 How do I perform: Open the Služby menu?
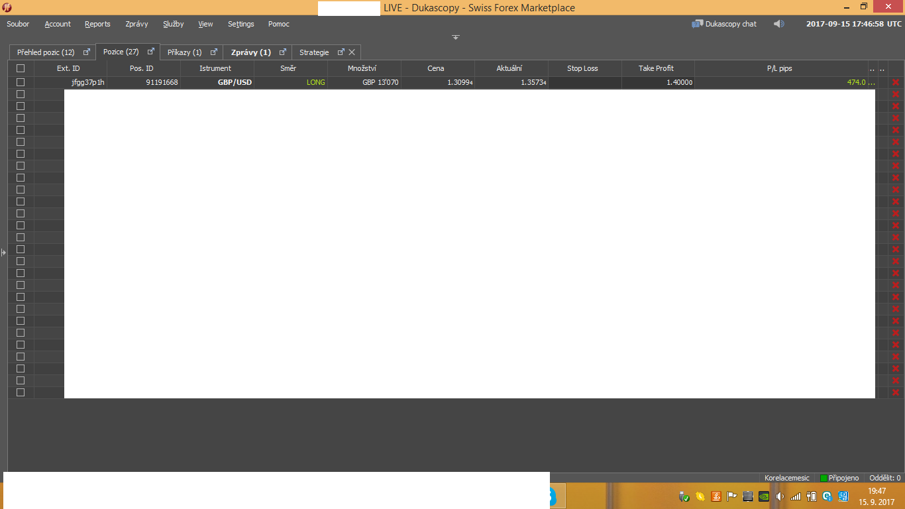click(x=173, y=24)
